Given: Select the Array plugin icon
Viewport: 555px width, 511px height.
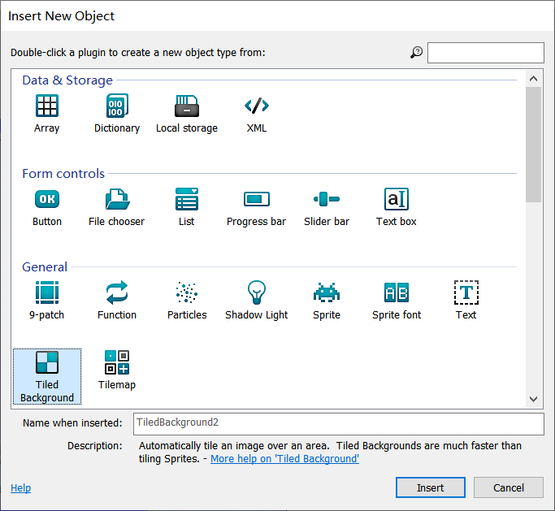Looking at the screenshot, I should (x=46, y=106).
